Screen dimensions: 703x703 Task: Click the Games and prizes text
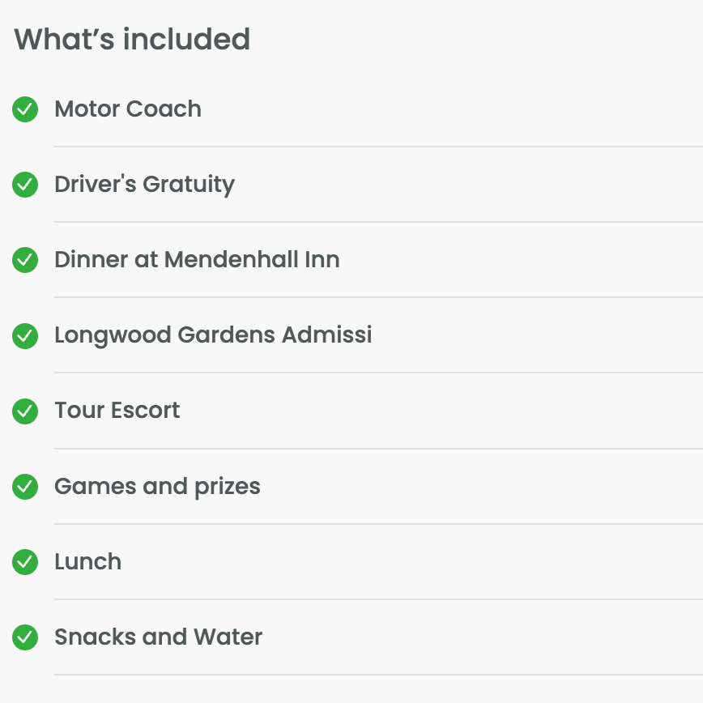click(x=157, y=487)
